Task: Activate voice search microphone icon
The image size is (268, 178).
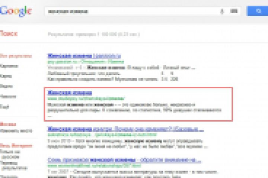Action: [x=222, y=11]
